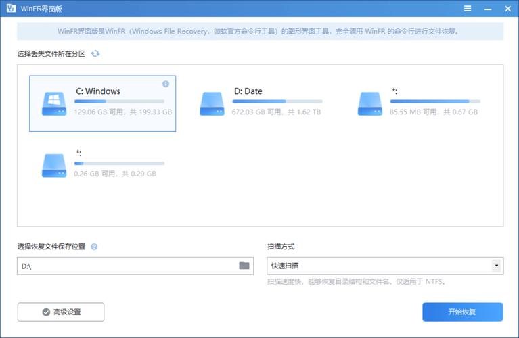519x338 pixels.
Task: Open the scan method dropdown
Action: pos(385,266)
